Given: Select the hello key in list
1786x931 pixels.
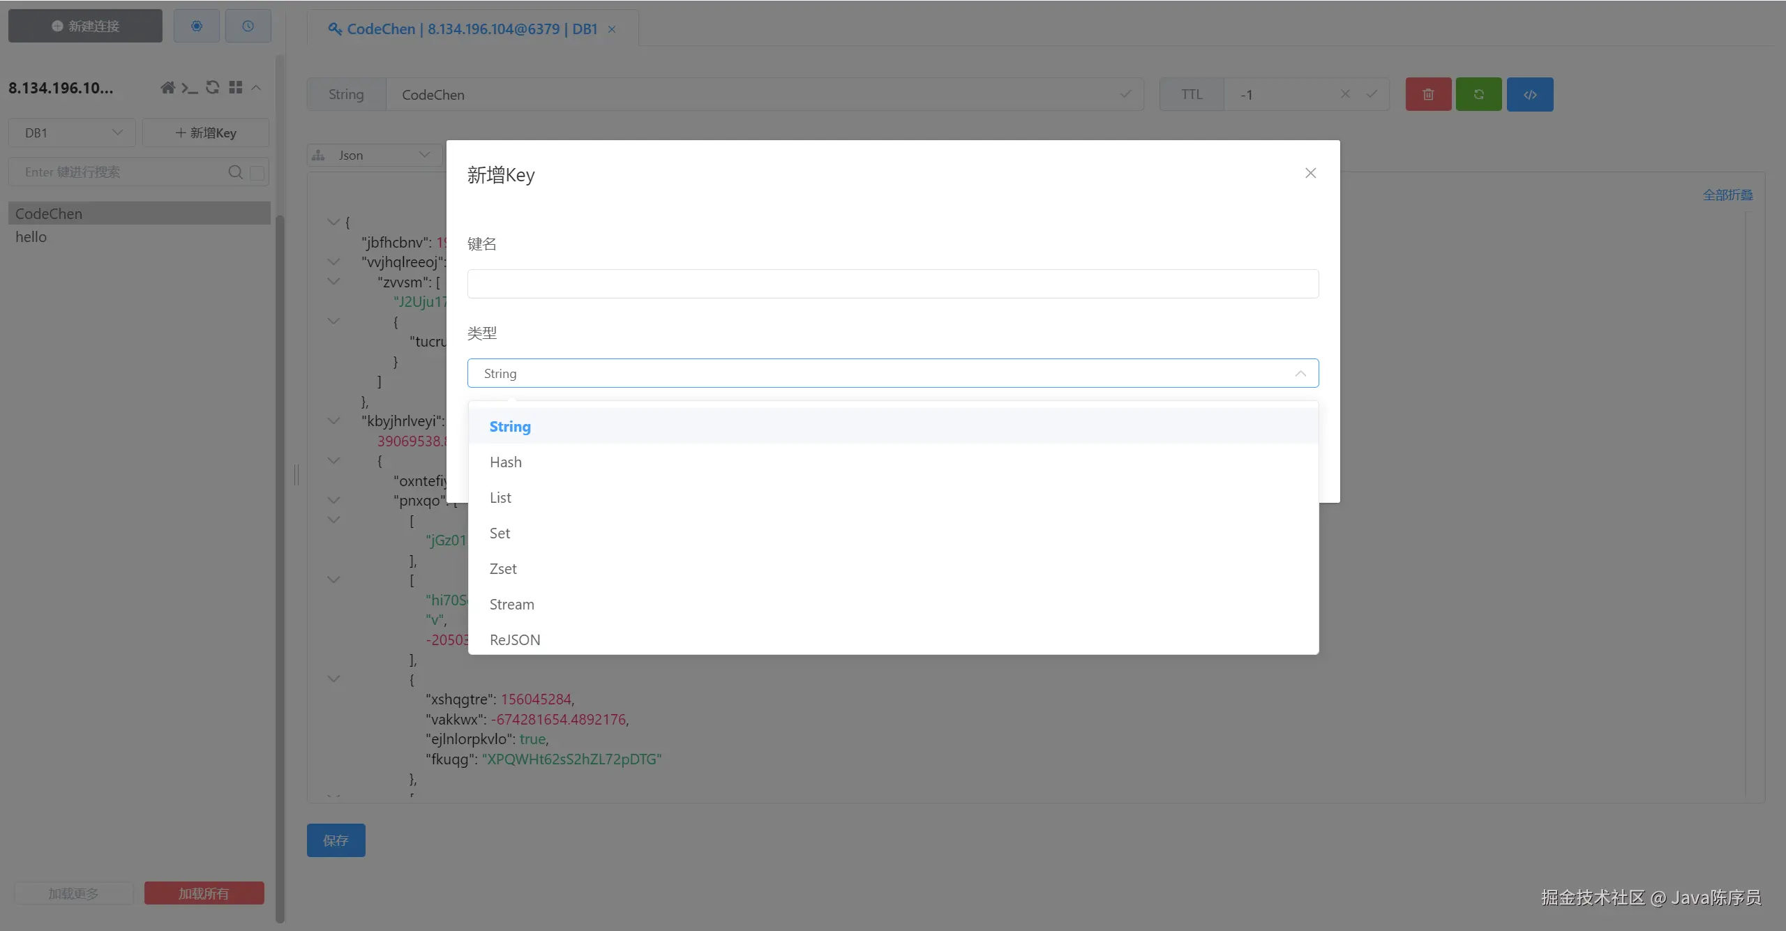Looking at the screenshot, I should (x=31, y=237).
